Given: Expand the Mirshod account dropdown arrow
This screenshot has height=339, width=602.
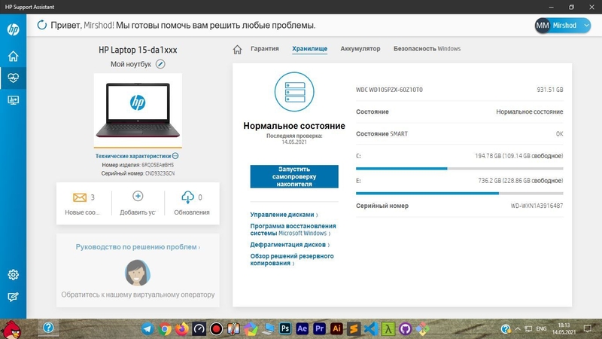Looking at the screenshot, I should (x=586, y=26).
